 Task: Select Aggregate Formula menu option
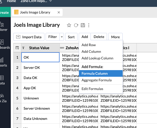click(x=96, y=80)
